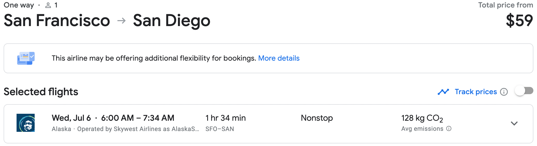Click the Track prices graph icon

coord(443,92)
